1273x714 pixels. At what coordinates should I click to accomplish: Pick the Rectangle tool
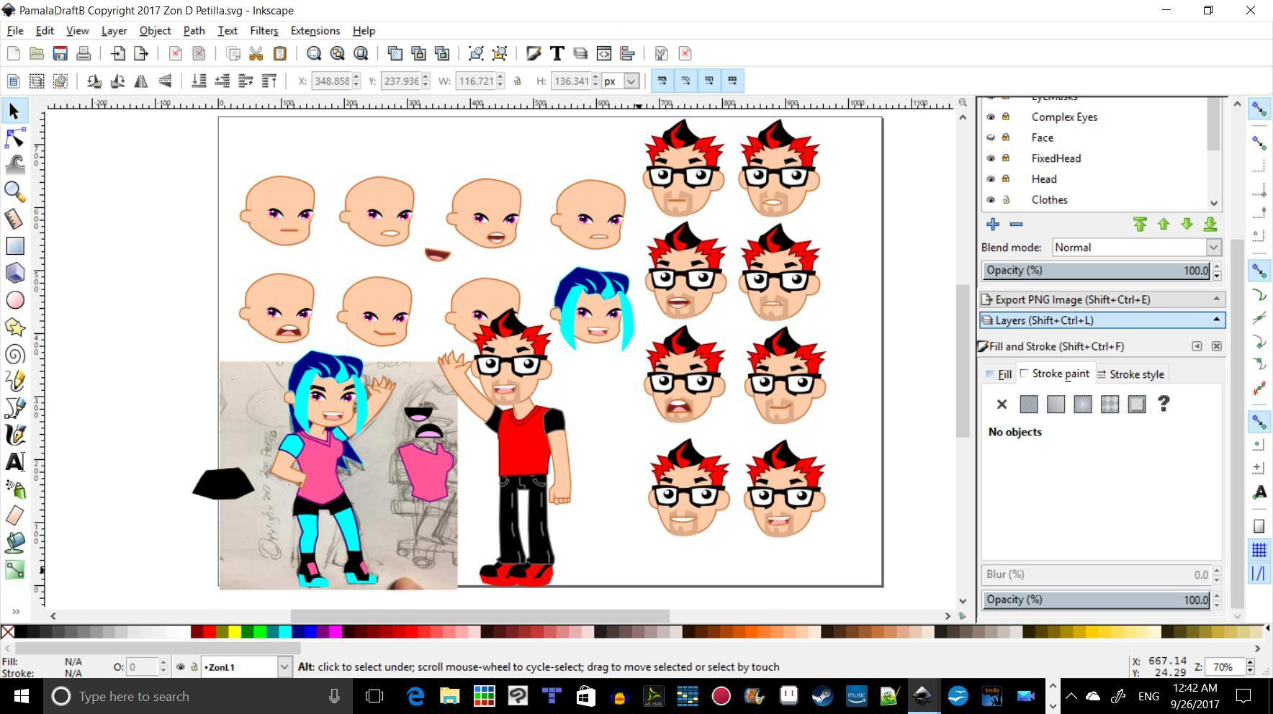pyautogui.click(x=15, y=245)
